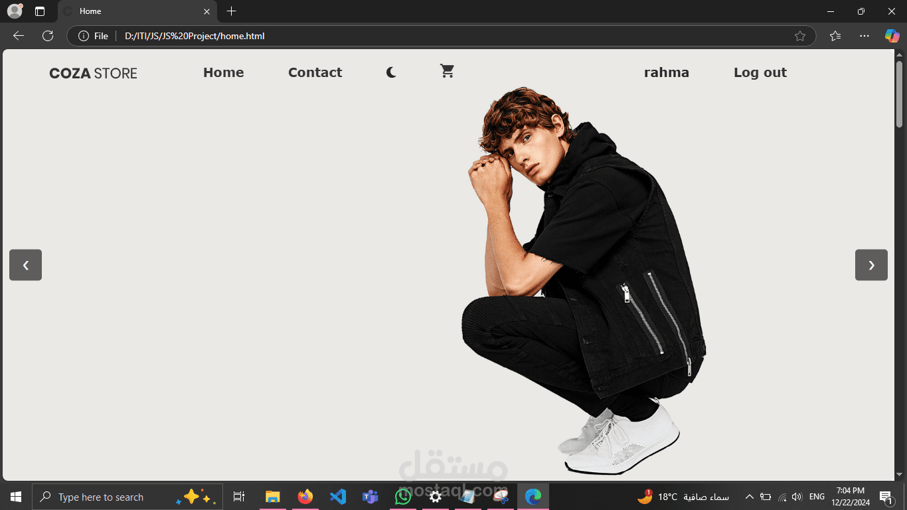907x510 pixels.
Task: Launch Firefox from the taskbar
Action: [305, 497]
